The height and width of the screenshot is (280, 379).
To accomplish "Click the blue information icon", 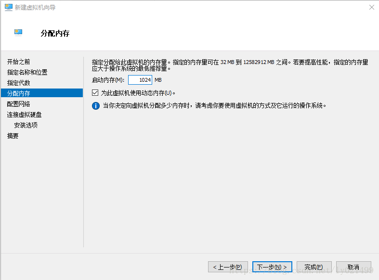I will click(x=96, y=106).
